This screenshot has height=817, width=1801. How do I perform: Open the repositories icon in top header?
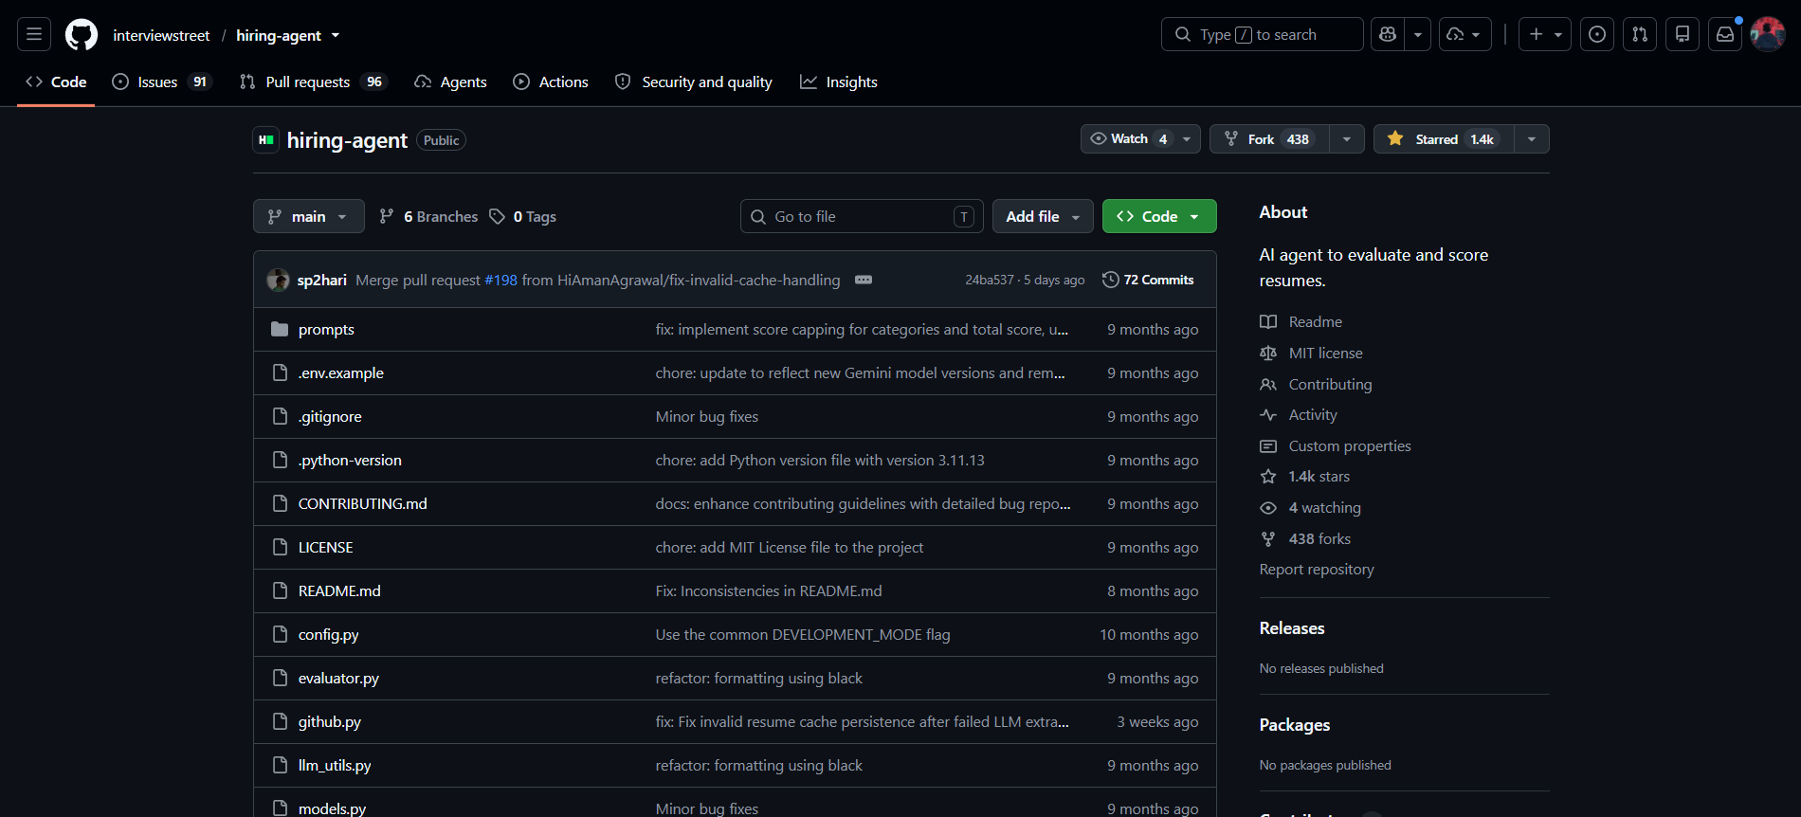(x=1683, y=35)
